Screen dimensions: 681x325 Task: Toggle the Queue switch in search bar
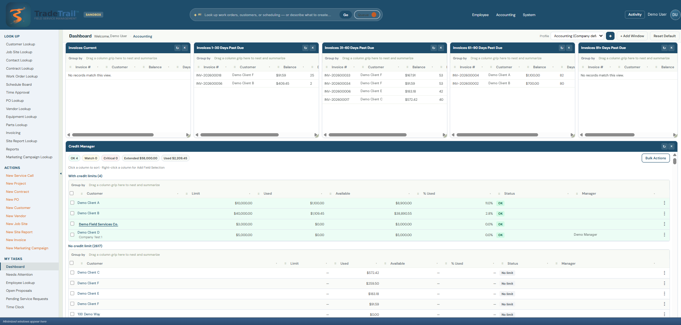tap(367, 15)
